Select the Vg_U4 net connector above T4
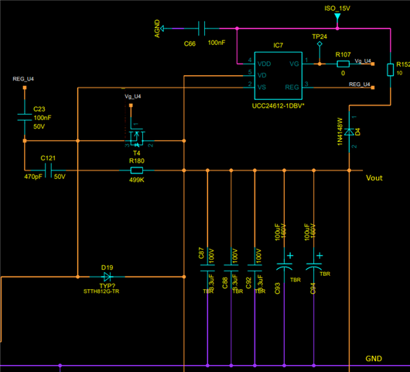The image size is (410, 372). click(x=131, y=105)
